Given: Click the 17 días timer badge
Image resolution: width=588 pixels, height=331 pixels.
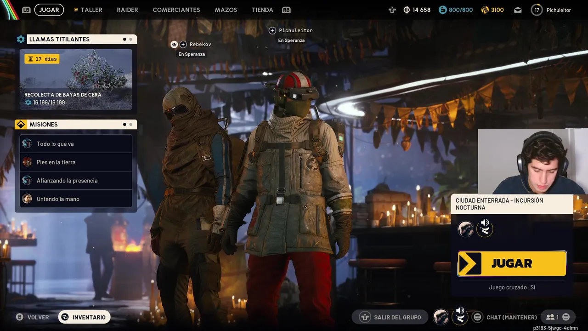Looking at the screenshot, I should coord(42,59).
